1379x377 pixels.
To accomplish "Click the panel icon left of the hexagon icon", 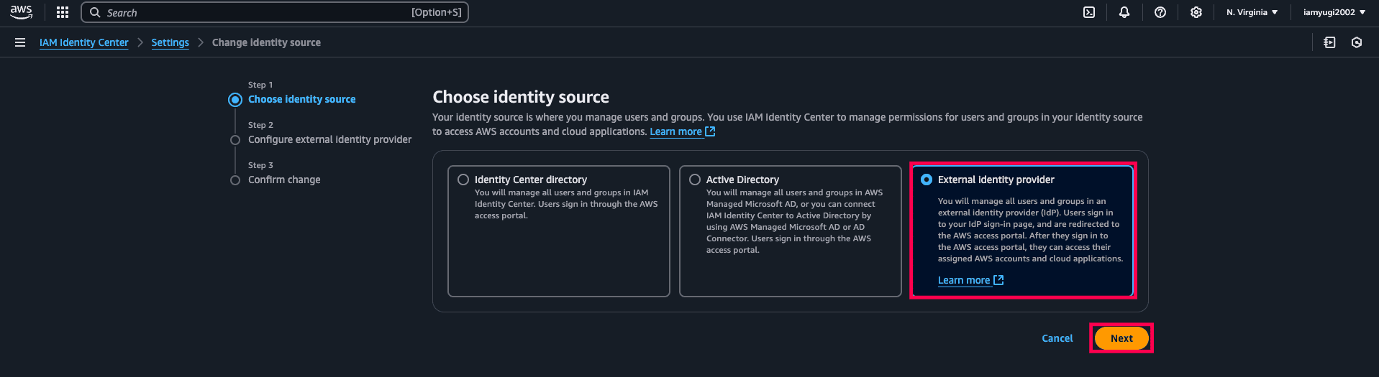I will pos(1329,42).
